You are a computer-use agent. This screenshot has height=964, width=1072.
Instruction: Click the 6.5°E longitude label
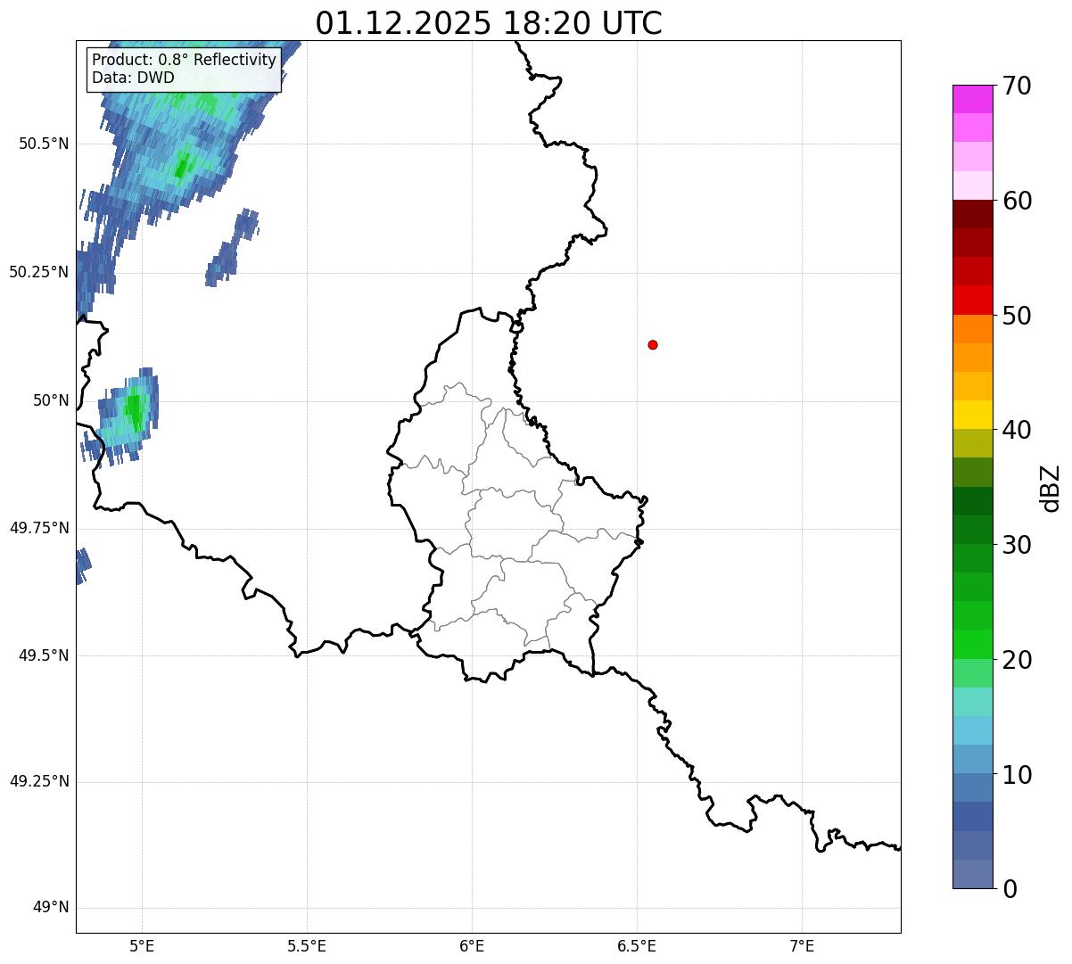[x=637, y=946]
